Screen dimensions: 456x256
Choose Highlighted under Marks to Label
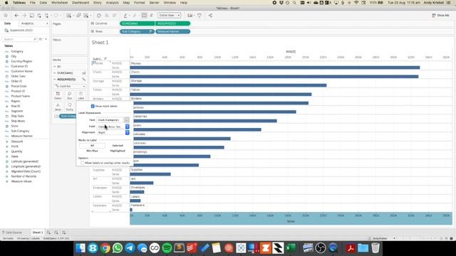coord(118,151)
